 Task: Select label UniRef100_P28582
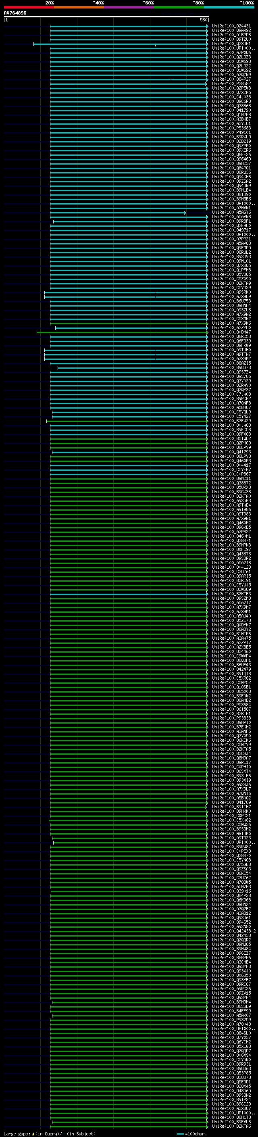[x=231, y=84]
